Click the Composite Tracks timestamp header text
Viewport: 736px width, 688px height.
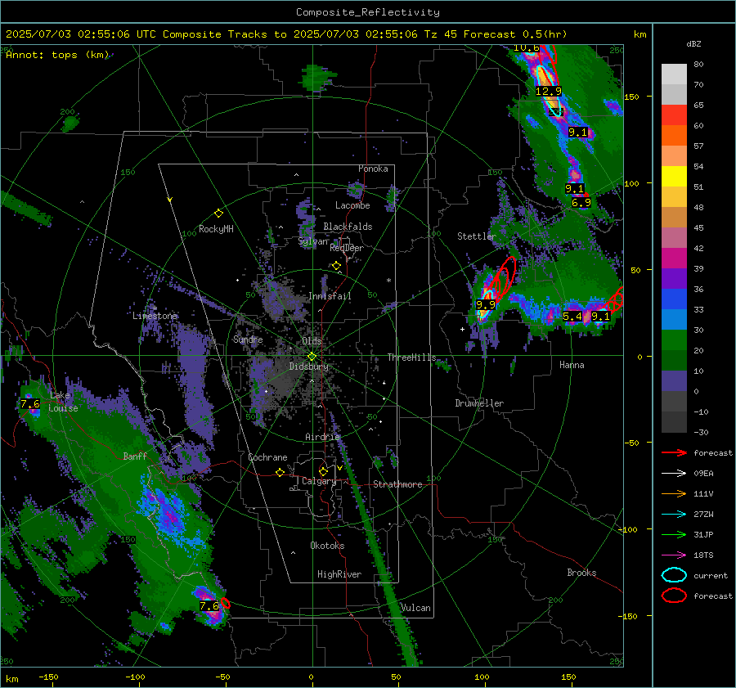click(x=286, y=34)
